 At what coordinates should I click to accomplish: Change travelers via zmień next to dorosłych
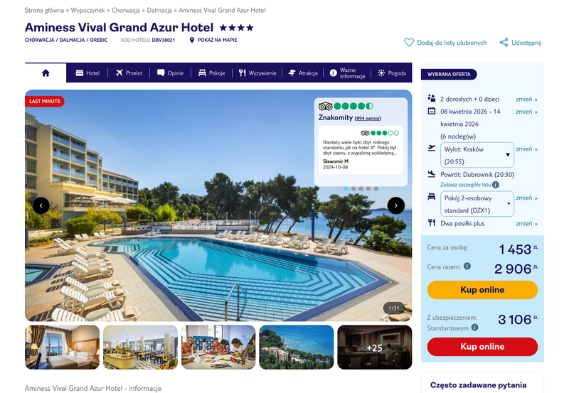point(526,99)
